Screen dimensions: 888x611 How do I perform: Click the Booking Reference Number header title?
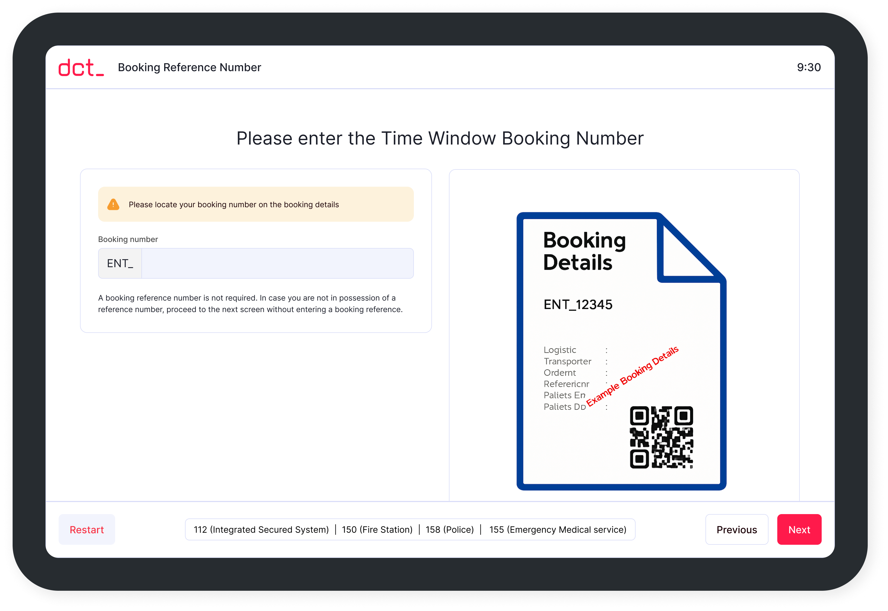(x=189, y=67)
